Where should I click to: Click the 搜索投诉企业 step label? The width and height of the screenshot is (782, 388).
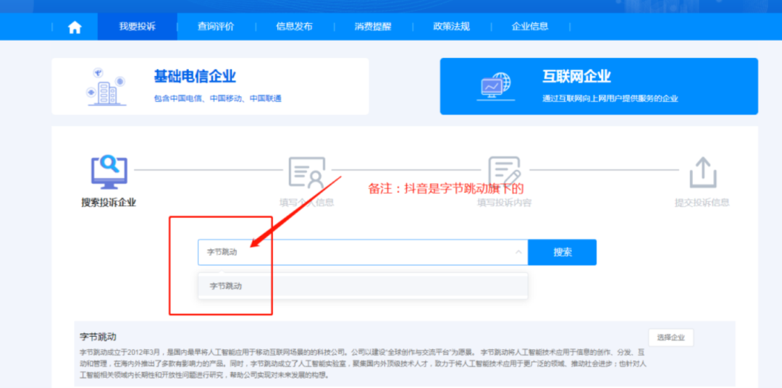tap(109, 203)
